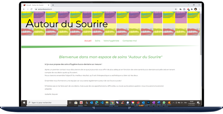Open WhatsApp from the taskbar
This screenshot has height=114, width=223.
[x=164, y=103]
